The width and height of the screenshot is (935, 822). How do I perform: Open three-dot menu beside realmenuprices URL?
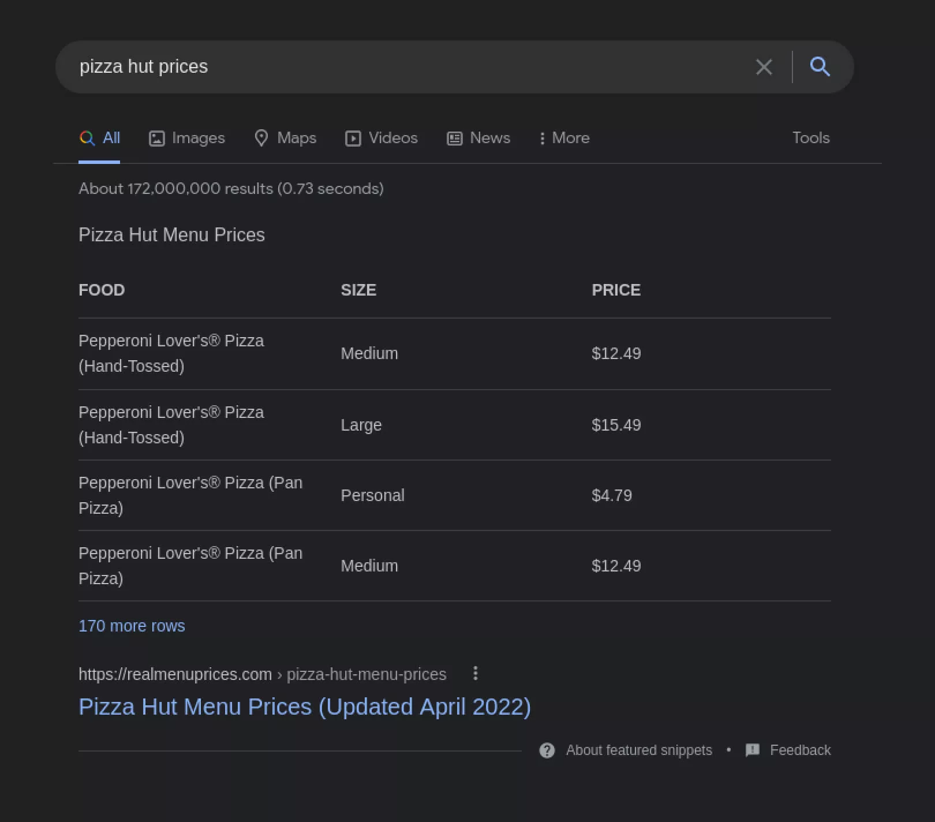click(x=475, y=673)
